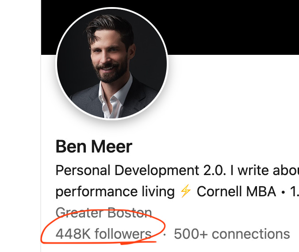This screenshot has width=299, height=252.
Task: Click the "I write" headline phrase
Action: point(249,170)
